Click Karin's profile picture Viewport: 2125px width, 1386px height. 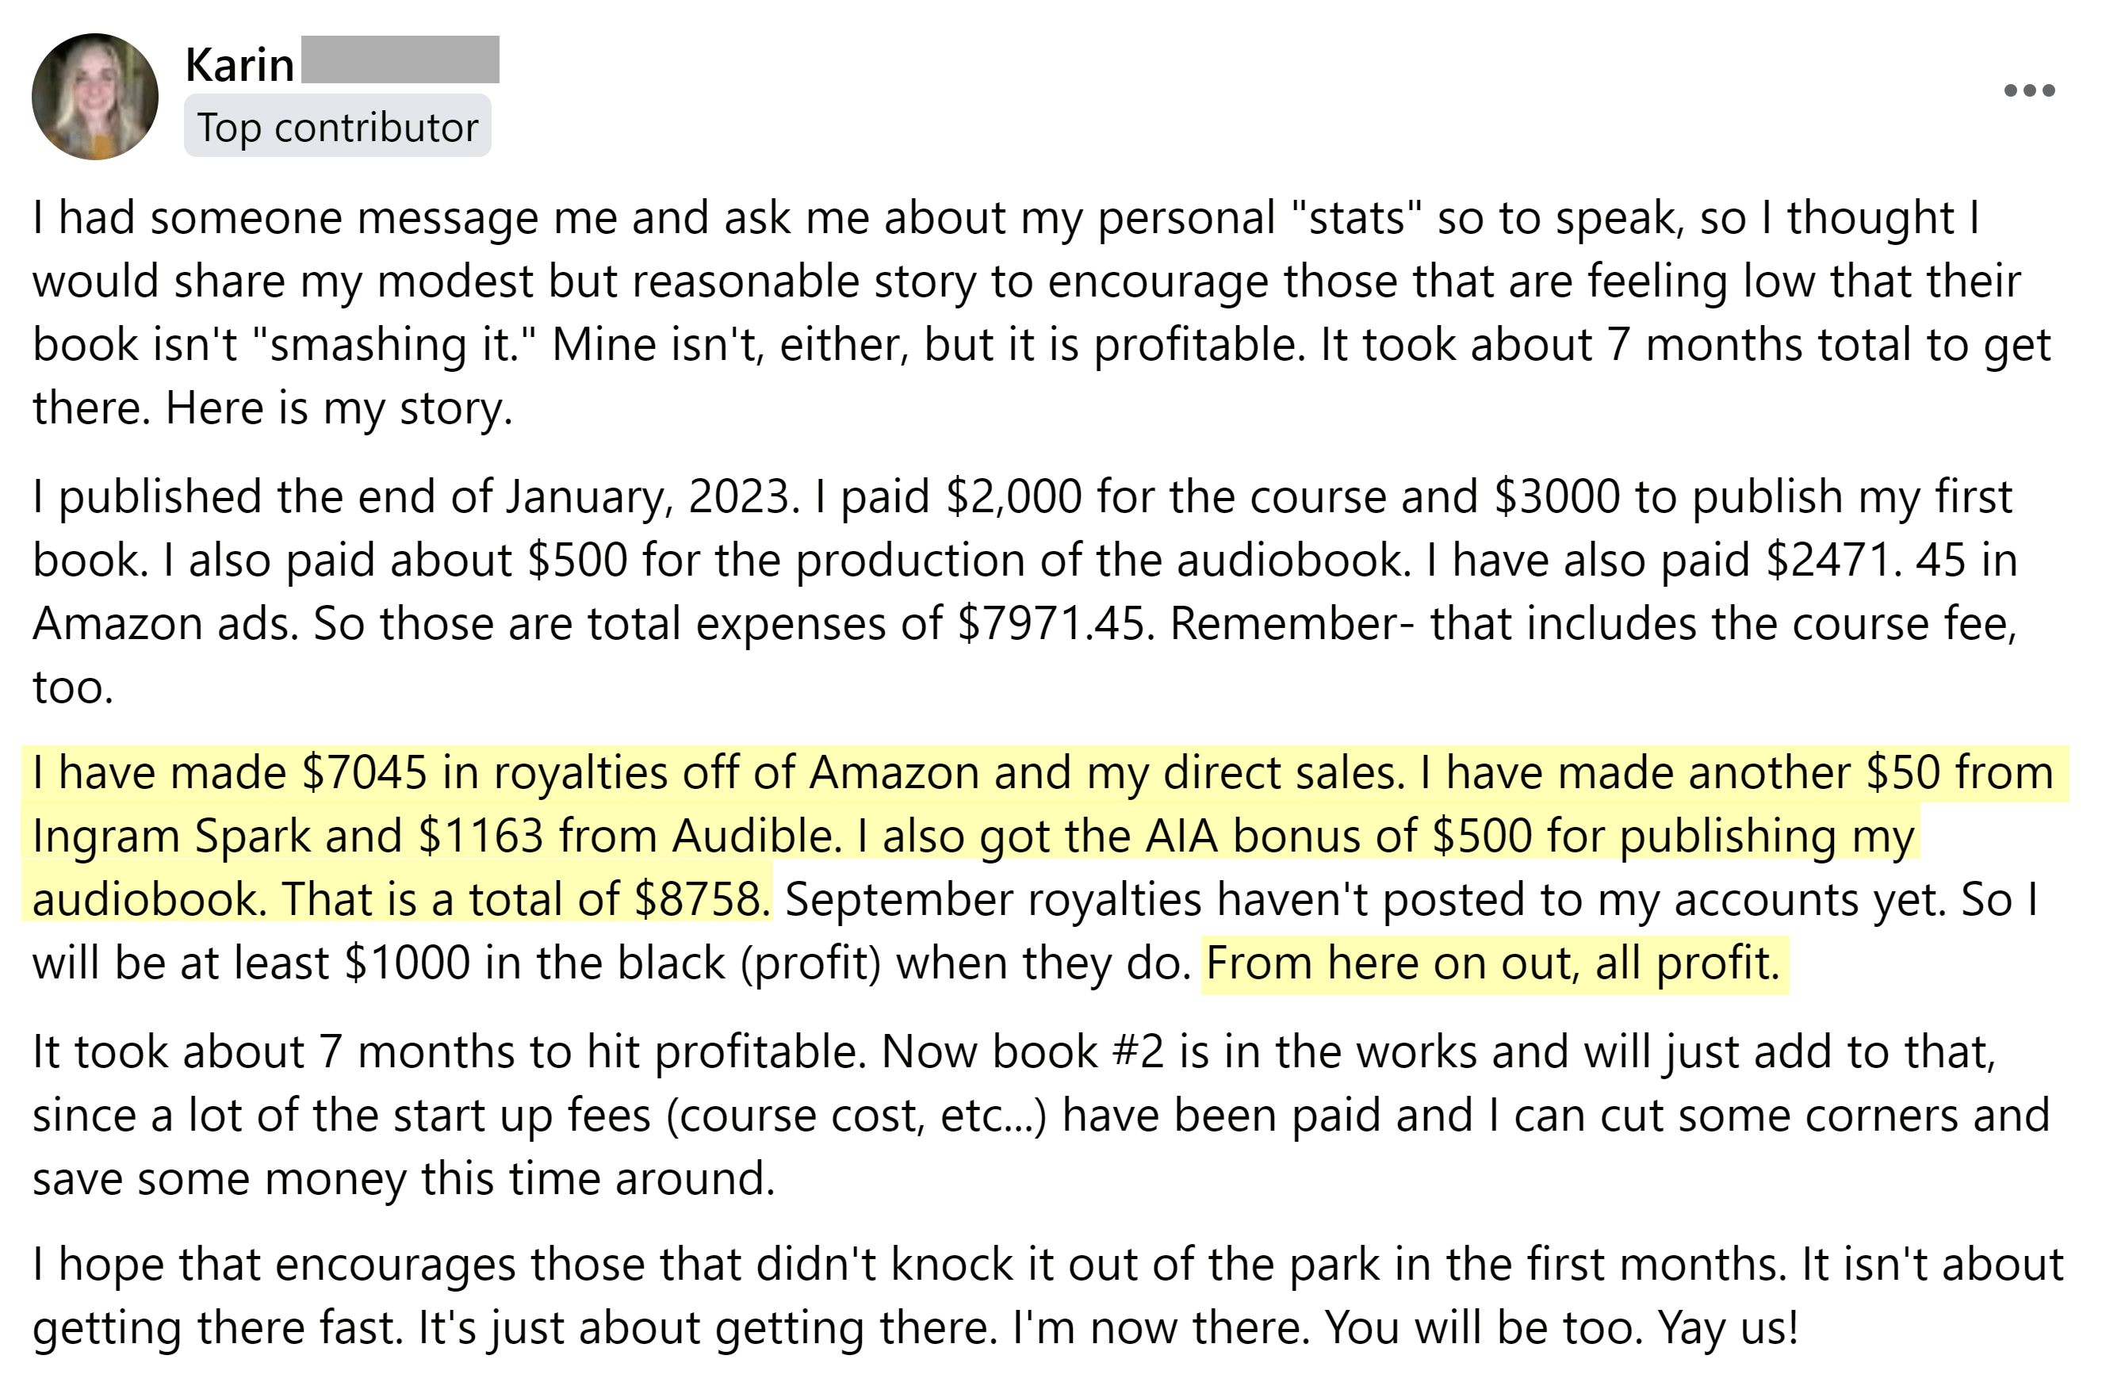[x=94, y=97]
